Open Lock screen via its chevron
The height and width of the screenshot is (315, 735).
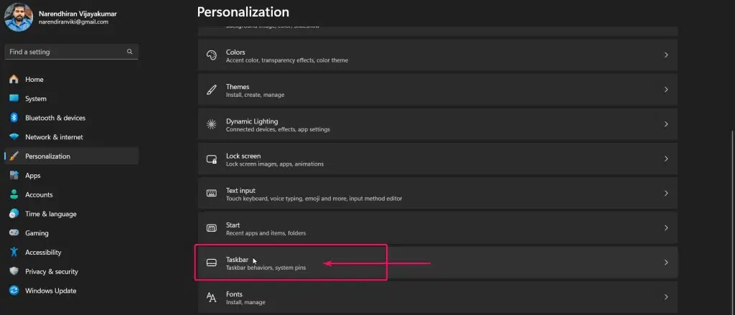coord(666,159)
